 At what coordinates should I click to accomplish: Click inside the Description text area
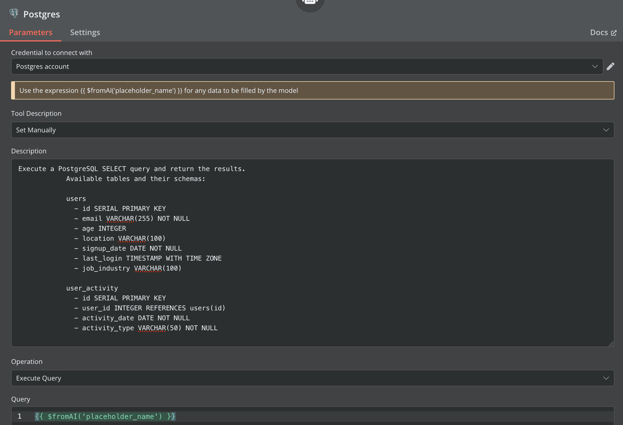[x=313, y=253]
